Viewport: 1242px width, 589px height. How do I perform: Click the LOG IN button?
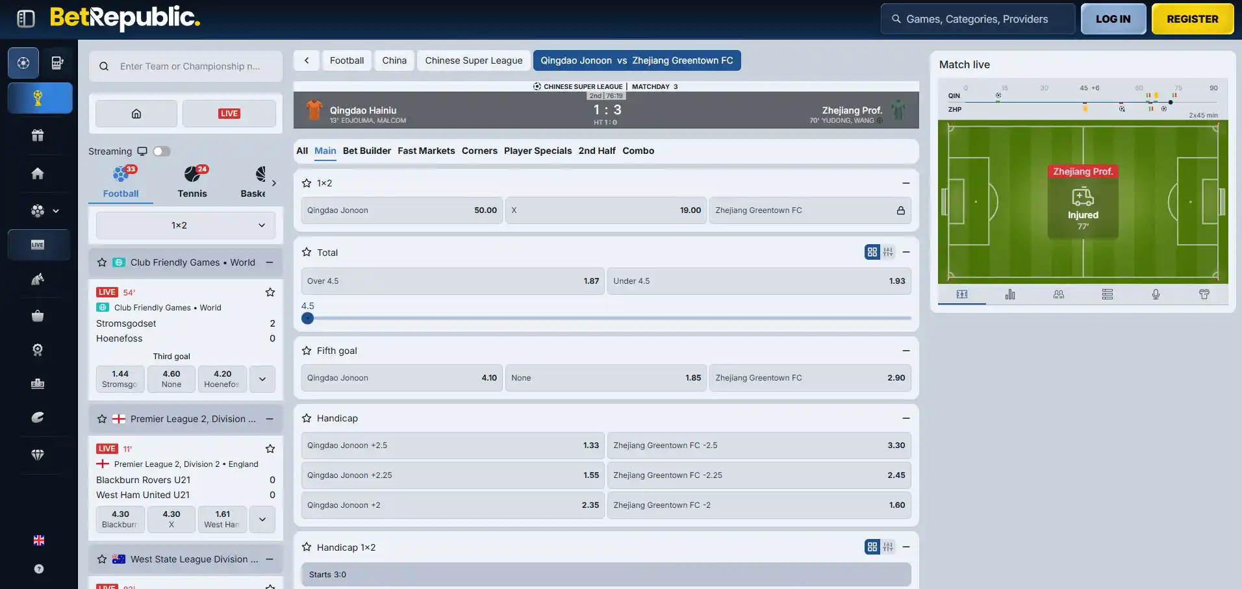click(1113, 19)
